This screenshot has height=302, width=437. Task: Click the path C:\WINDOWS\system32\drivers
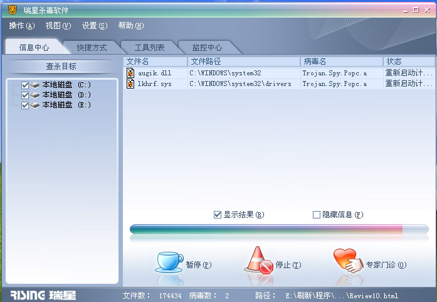pos(240,84)
